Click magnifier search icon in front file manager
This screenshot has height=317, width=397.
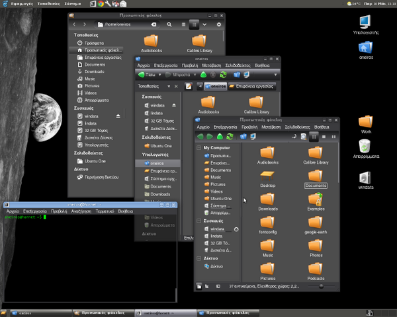pyautogui.click(x=303, y=137)
